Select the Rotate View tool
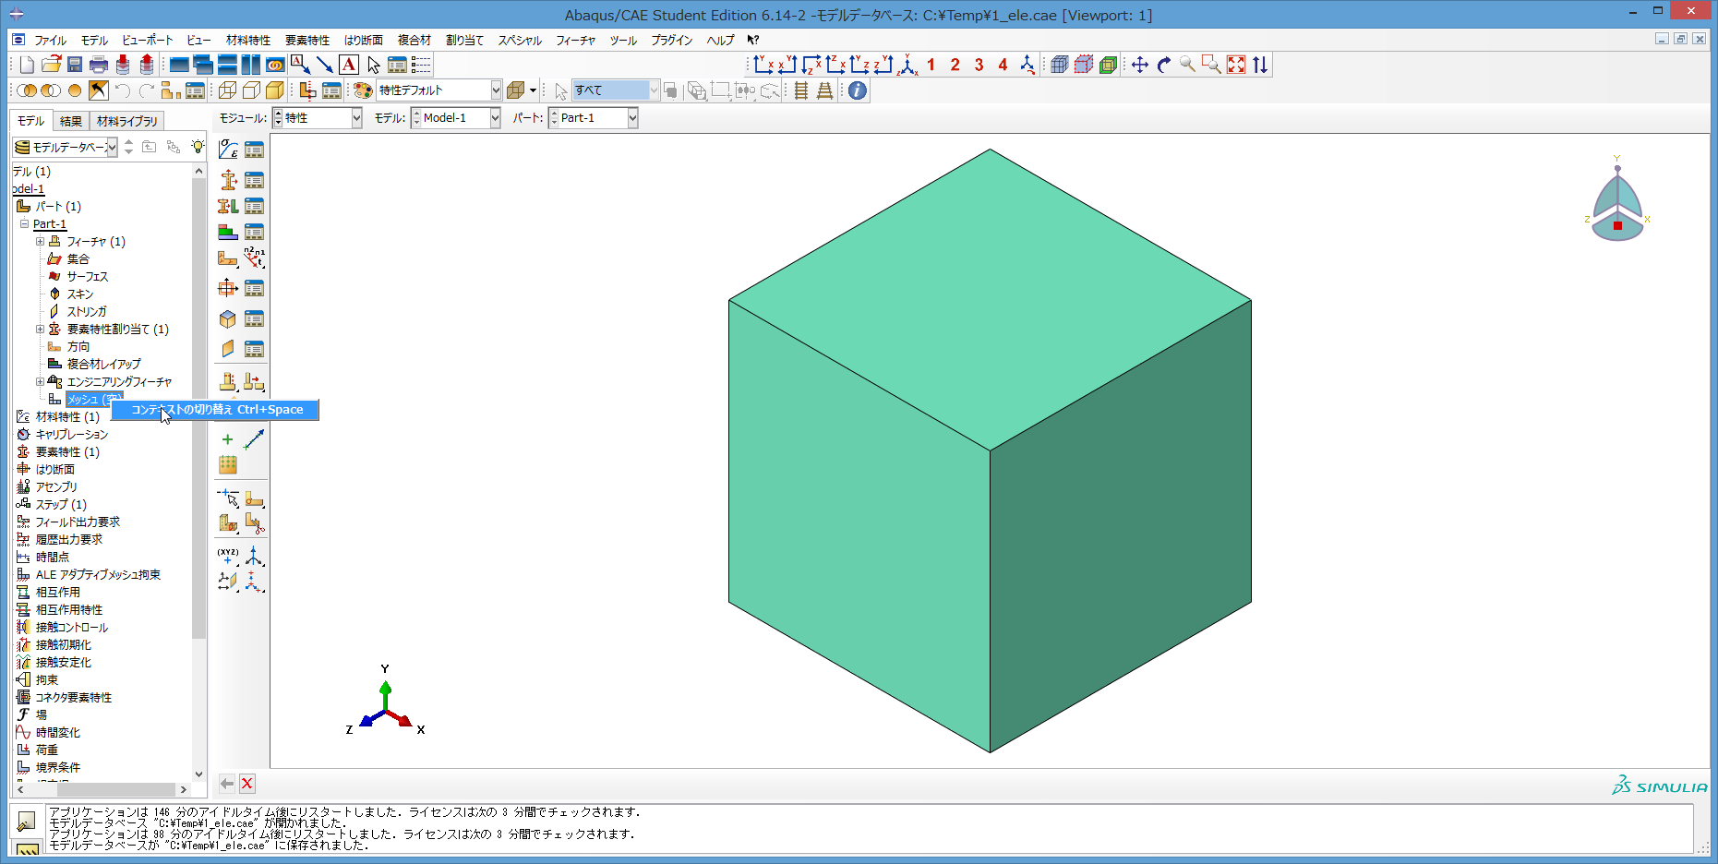1718x864 pixels. click(1164, 65)
